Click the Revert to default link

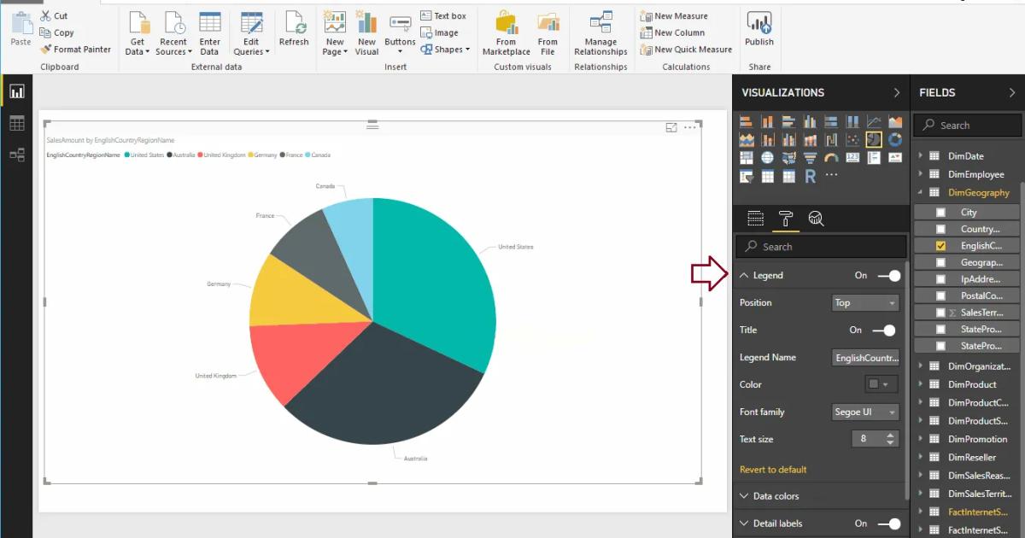[x=773, y=469]
